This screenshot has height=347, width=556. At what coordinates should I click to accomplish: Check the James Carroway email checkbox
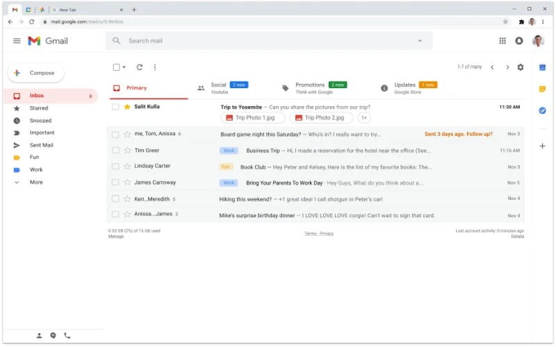(116, 183)
